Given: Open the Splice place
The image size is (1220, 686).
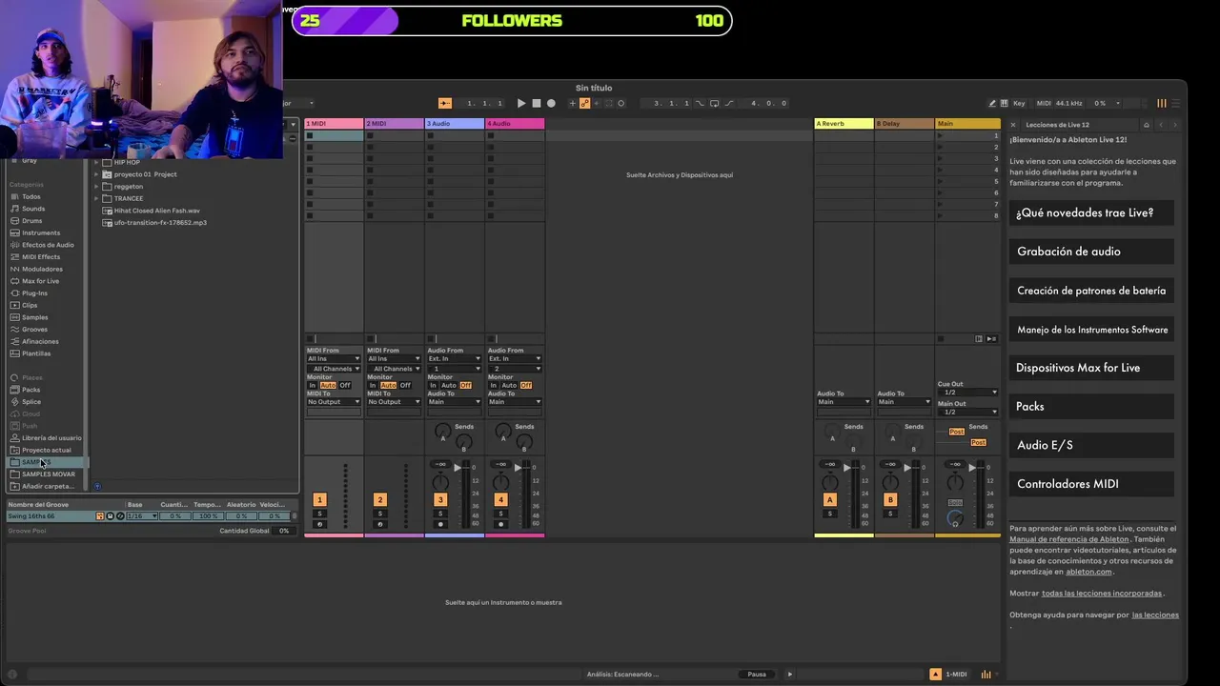Looking at the screenshot, I should point(31,401).
